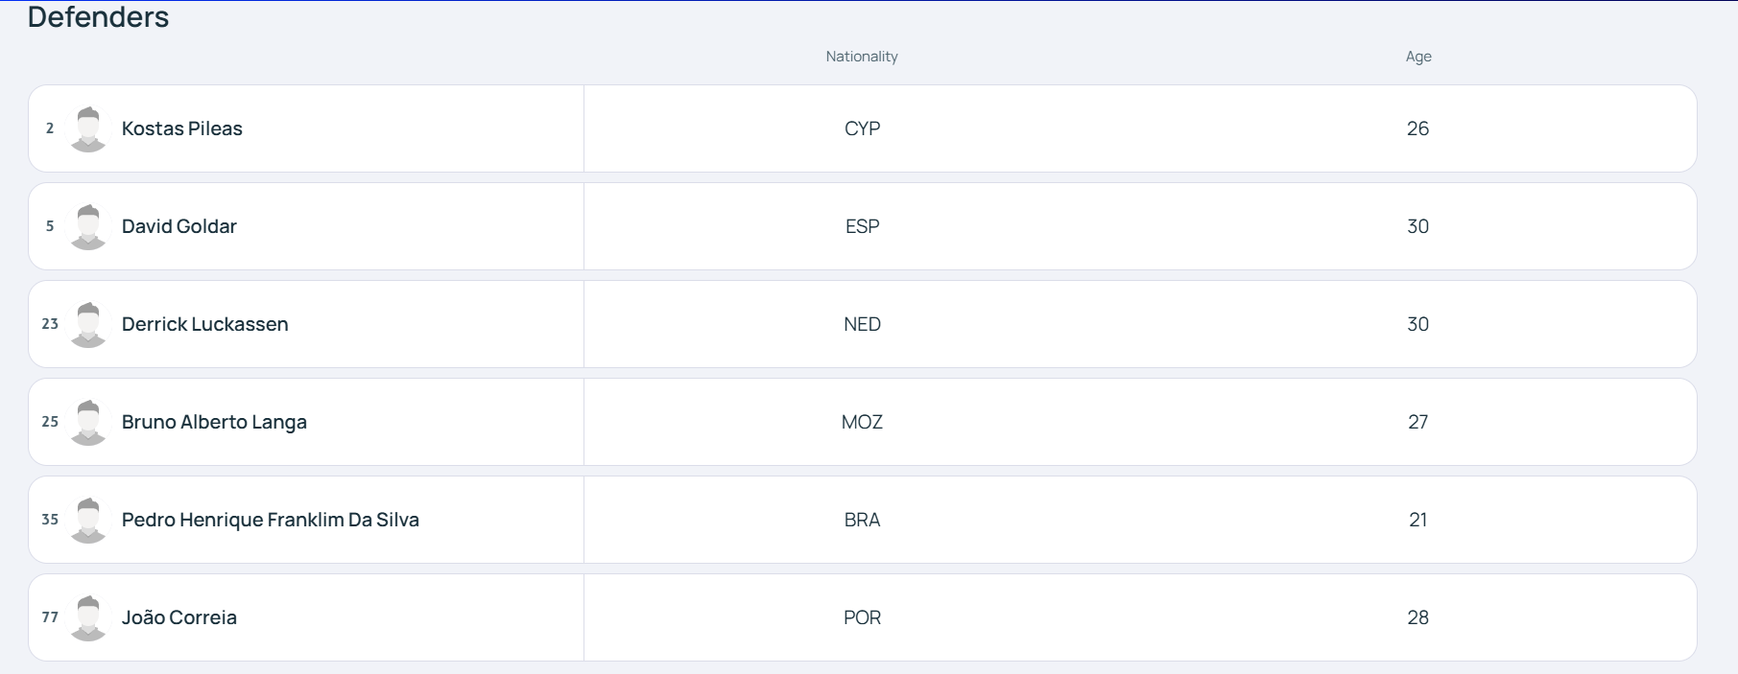
Task: Click MOZ nationality in Langa's row
Action: (862, 422)
